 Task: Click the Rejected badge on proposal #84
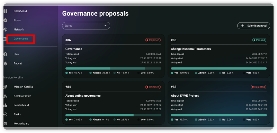click(153, 87)
